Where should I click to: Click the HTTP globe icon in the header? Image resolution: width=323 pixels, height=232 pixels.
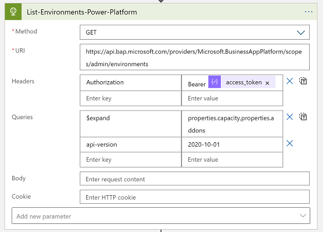[x=13, y=12]
